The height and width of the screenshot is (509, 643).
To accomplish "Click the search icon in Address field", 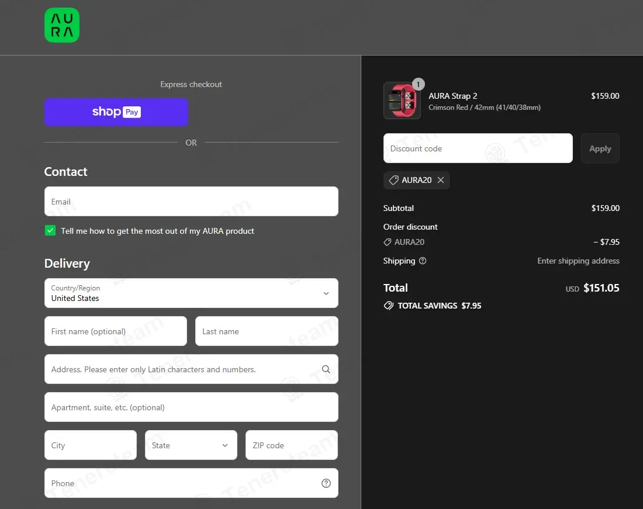I will click(x=326, y=369).
